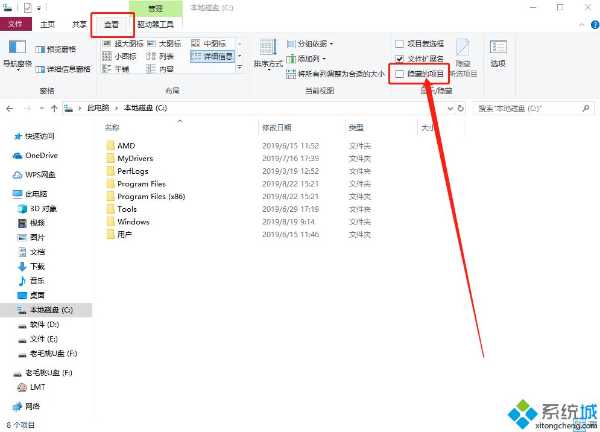This screenshot has height=432, width=600.
Task: Refresh the current folder
Action: (461, 109)
